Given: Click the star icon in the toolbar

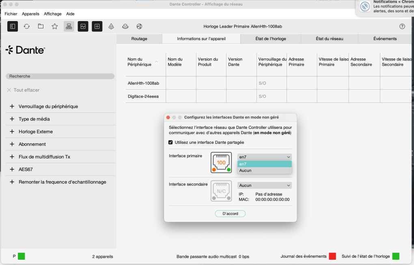Looking at the screenshot, I should [x=55, y=26].
